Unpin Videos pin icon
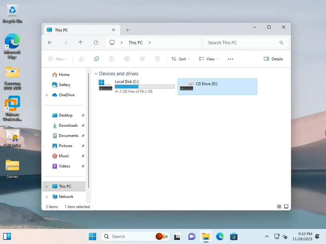The height and width of the screenshot is (244, 326). point(83,166)
